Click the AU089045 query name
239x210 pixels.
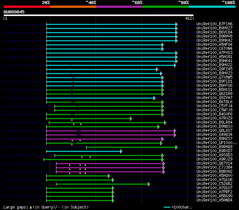click(14, 12)
